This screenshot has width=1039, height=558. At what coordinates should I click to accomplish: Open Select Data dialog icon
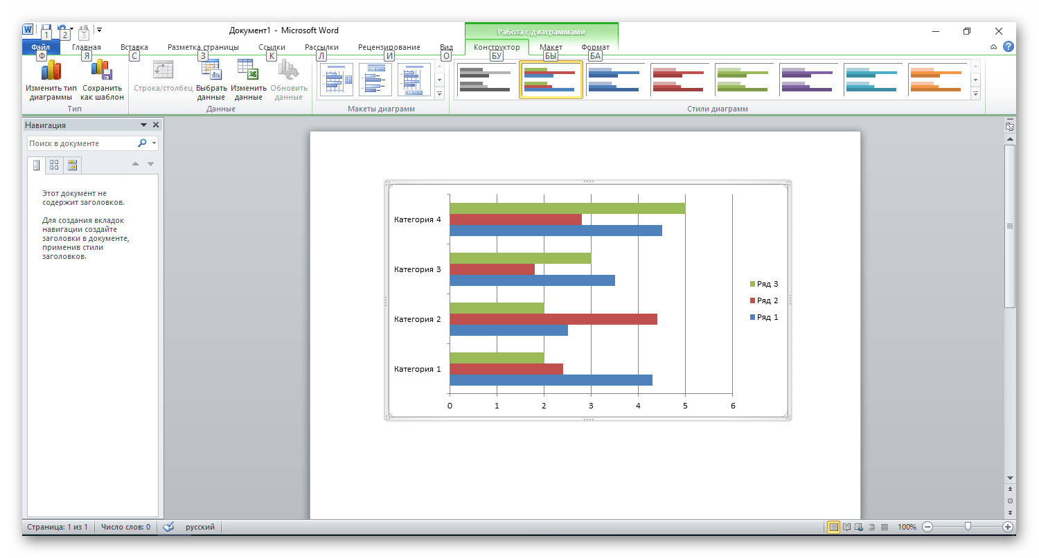(x=211, y=71)
